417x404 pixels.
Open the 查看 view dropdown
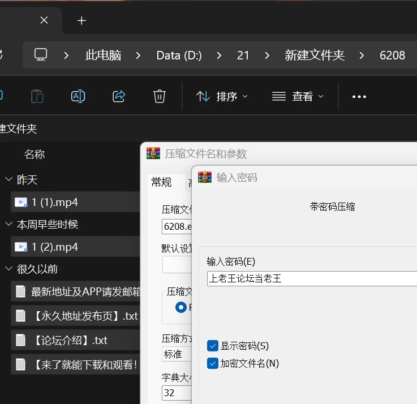tap(298, 96)
